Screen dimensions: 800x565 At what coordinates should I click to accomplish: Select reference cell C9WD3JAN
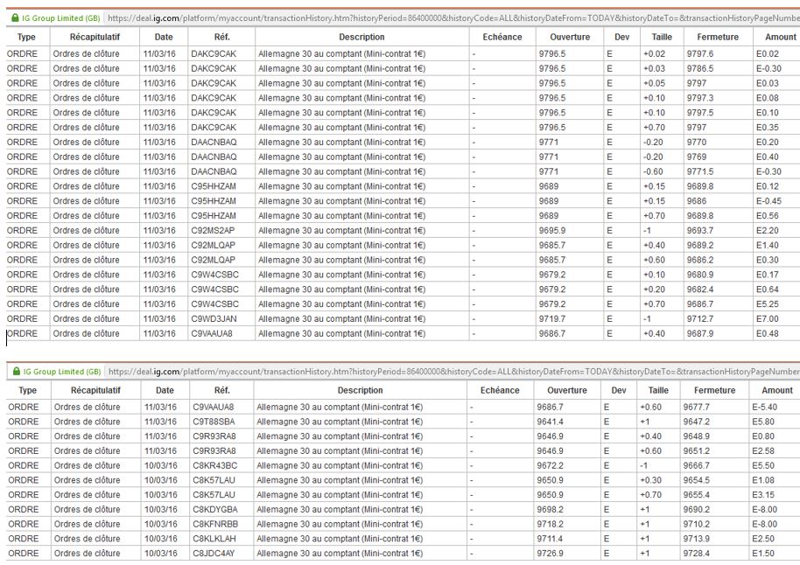214,318
